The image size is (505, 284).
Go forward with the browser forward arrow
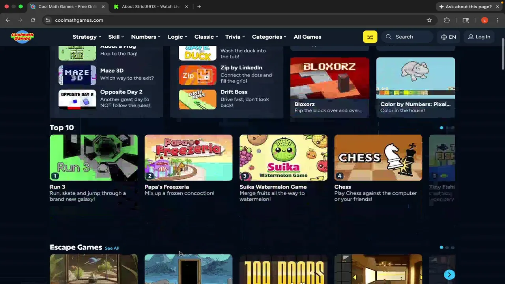(21, 20)
